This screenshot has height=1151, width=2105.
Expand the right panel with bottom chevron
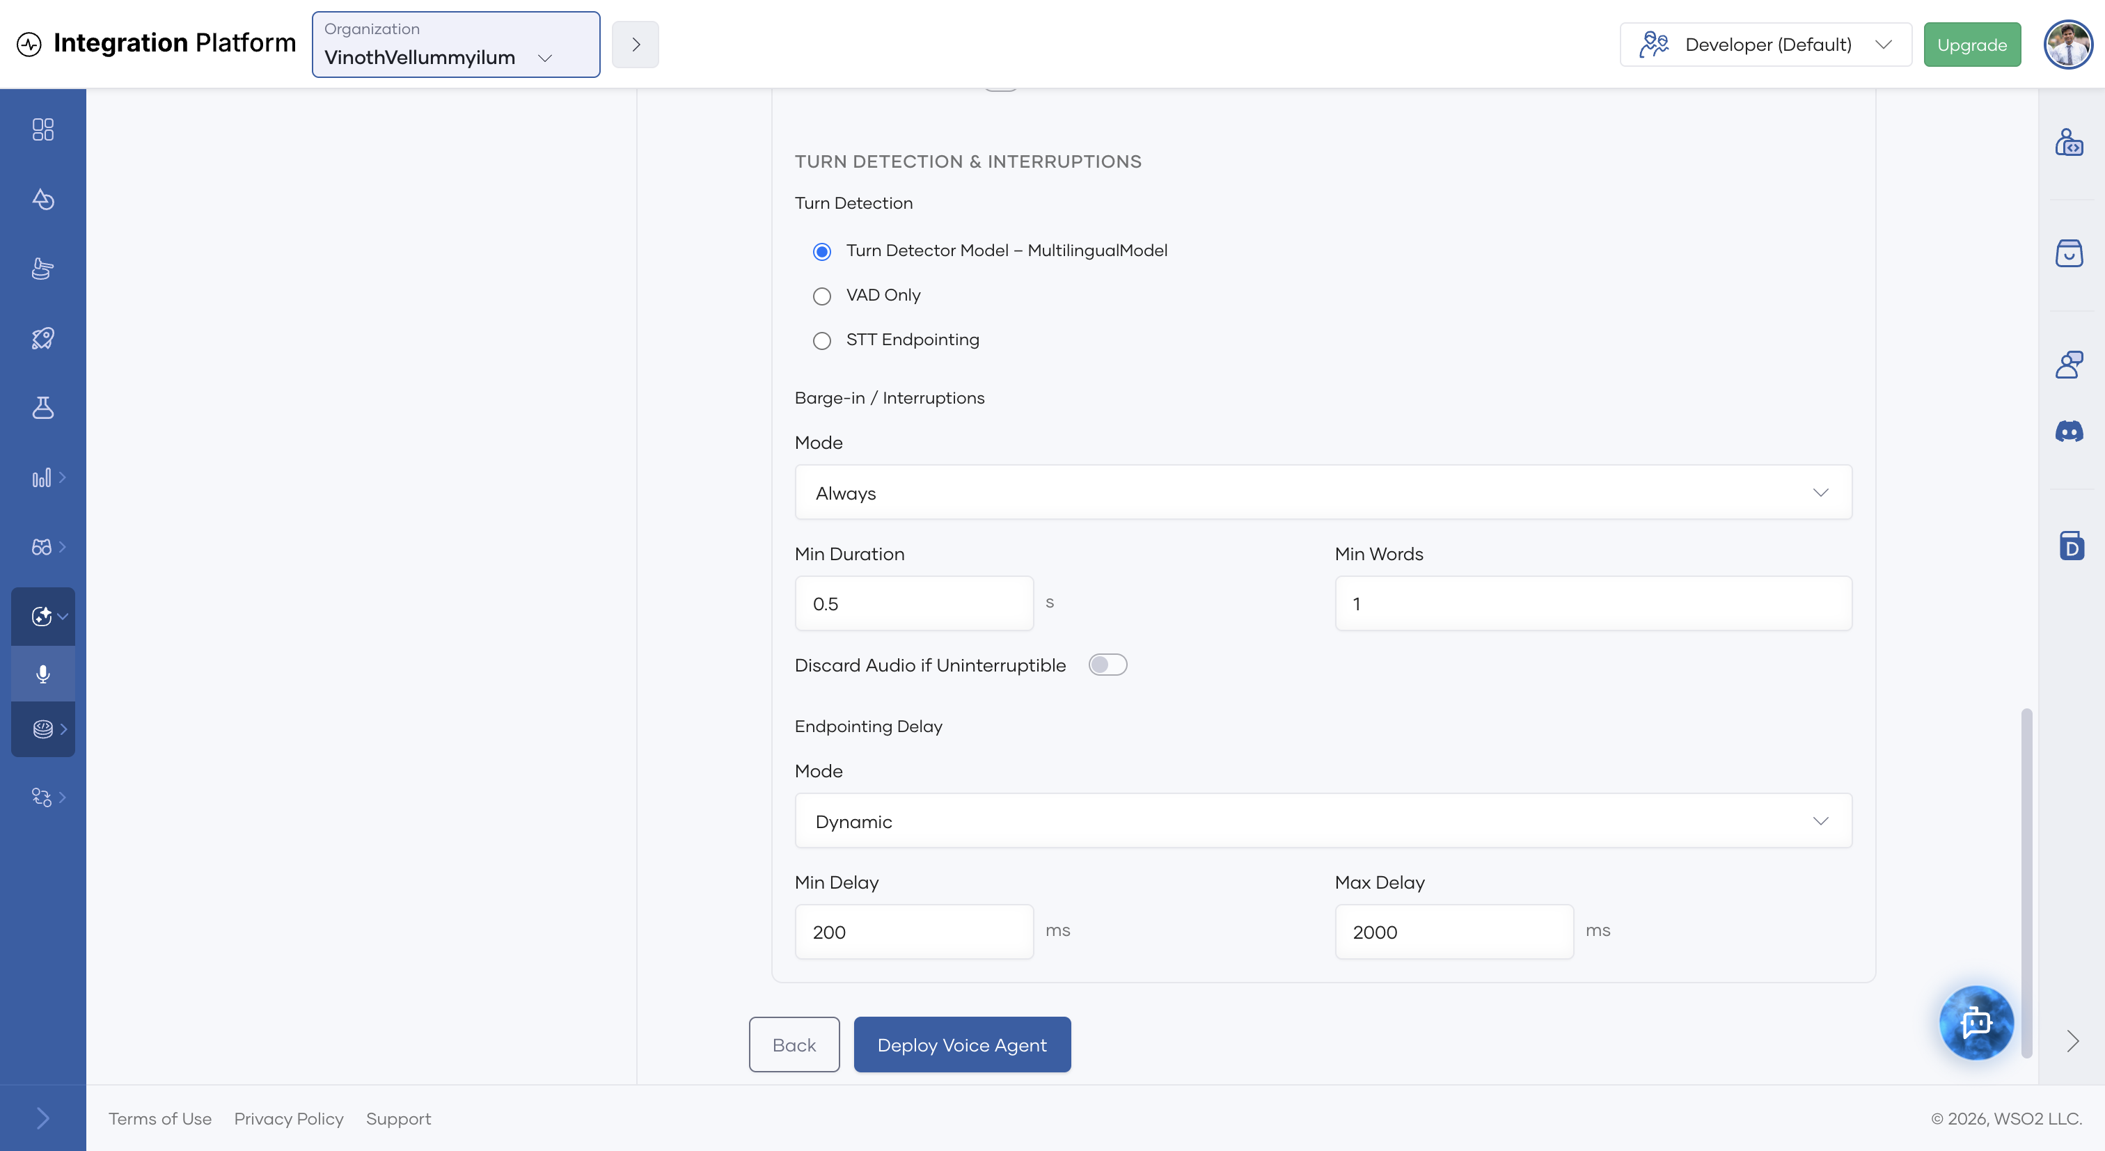tap(2072, 1041)
